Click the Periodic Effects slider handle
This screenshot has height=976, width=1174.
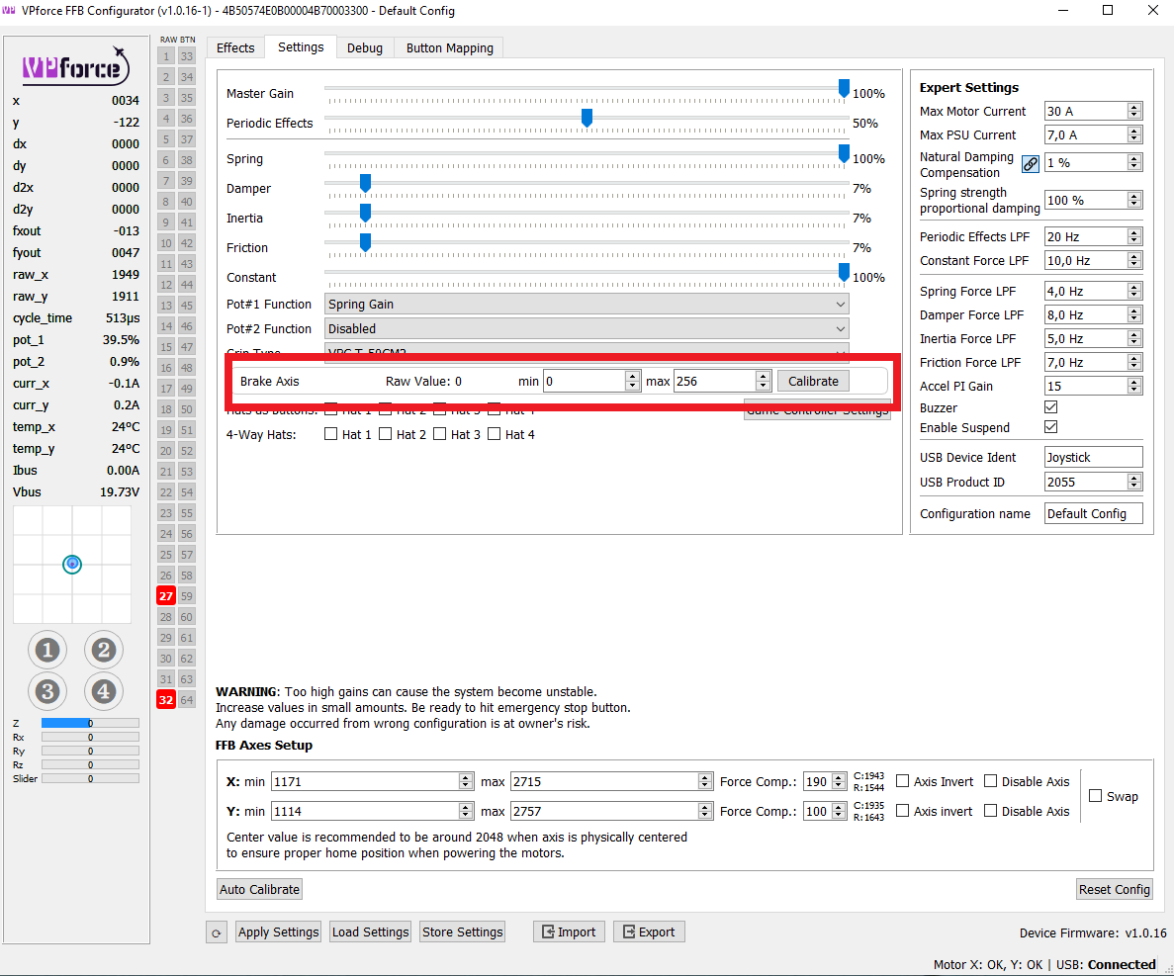(x=587, y=118)
